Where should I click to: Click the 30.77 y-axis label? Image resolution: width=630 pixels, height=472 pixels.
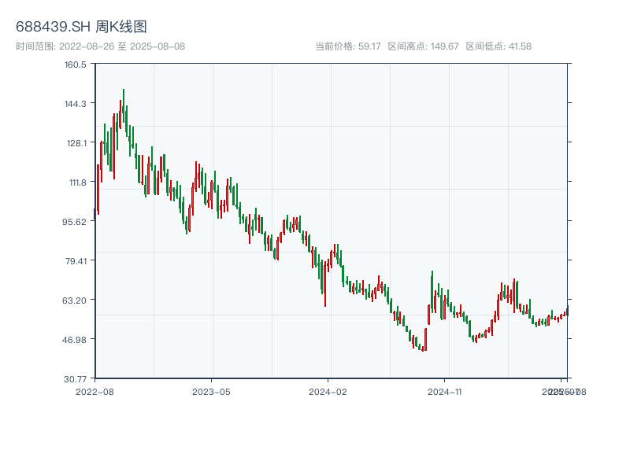76,378
